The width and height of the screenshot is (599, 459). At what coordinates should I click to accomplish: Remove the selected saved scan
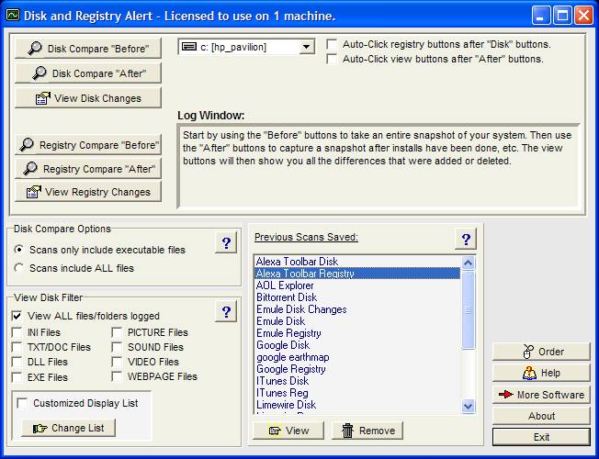(367, 431)
